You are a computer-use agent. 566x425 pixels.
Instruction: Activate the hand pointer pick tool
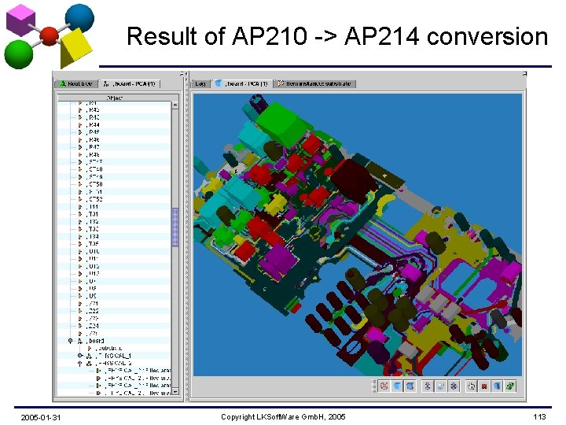pos(471,386)
